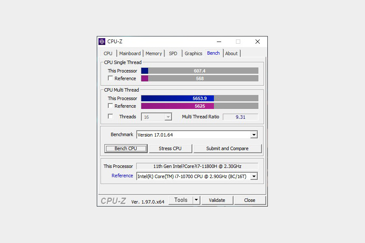The height and width of the screenshot is (243, 365).
Task: Go to the Memory tab
Action: (153, 53)
